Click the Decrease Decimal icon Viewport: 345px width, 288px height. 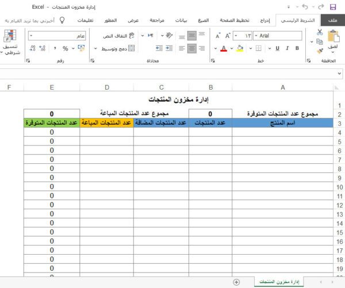tap(32, 48)
